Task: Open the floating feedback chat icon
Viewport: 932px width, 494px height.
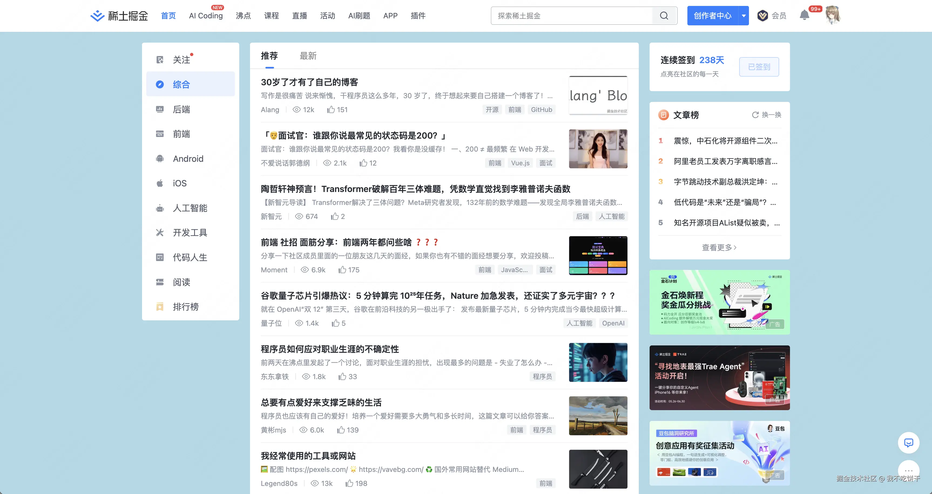Action: 909,442
